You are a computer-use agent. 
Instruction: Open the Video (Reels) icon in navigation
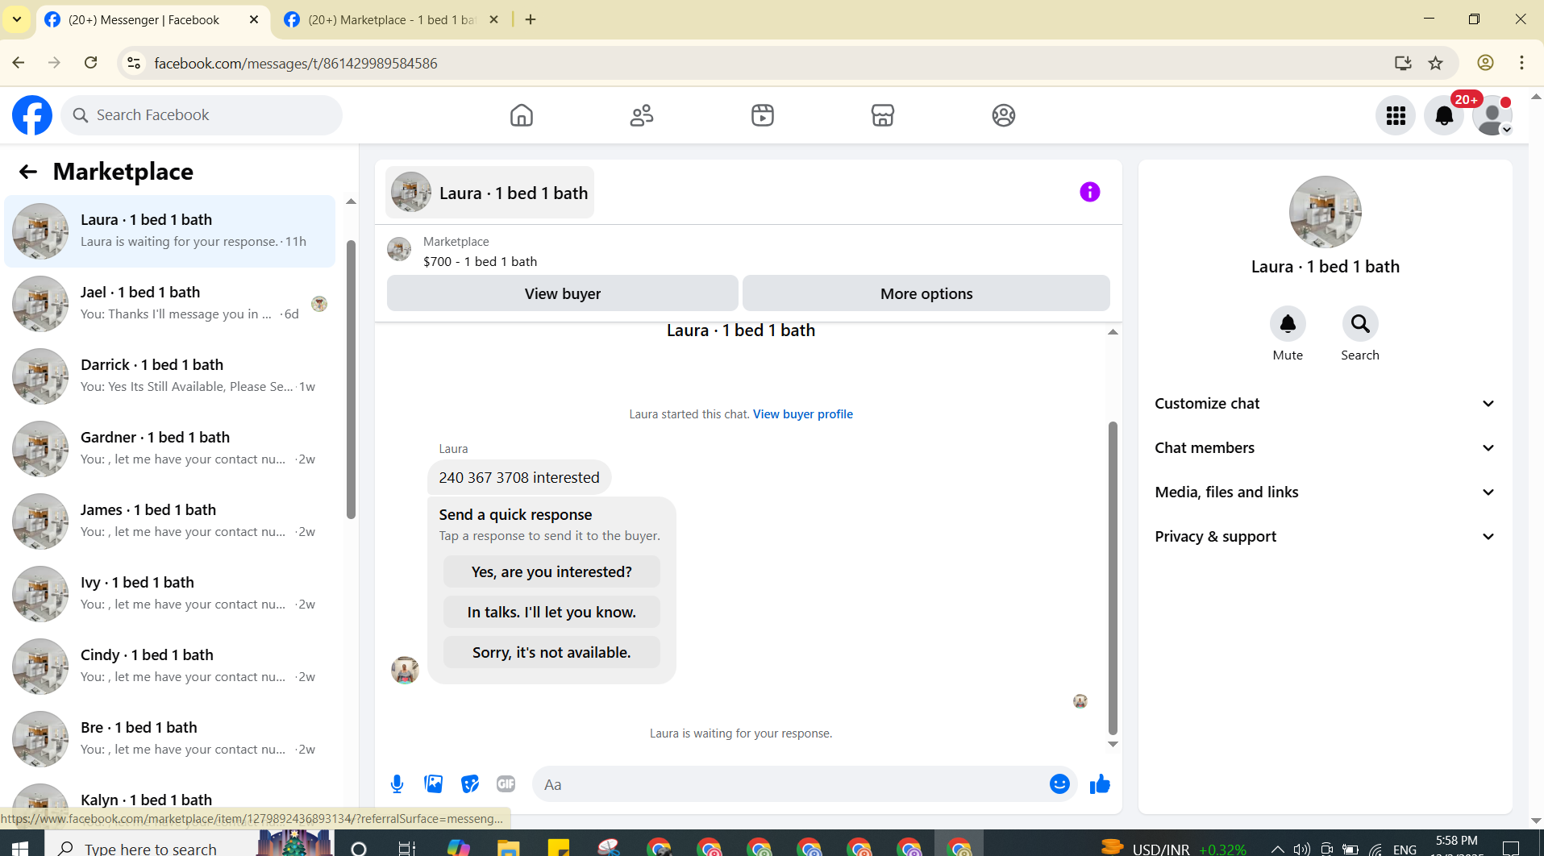pos(763,115)
